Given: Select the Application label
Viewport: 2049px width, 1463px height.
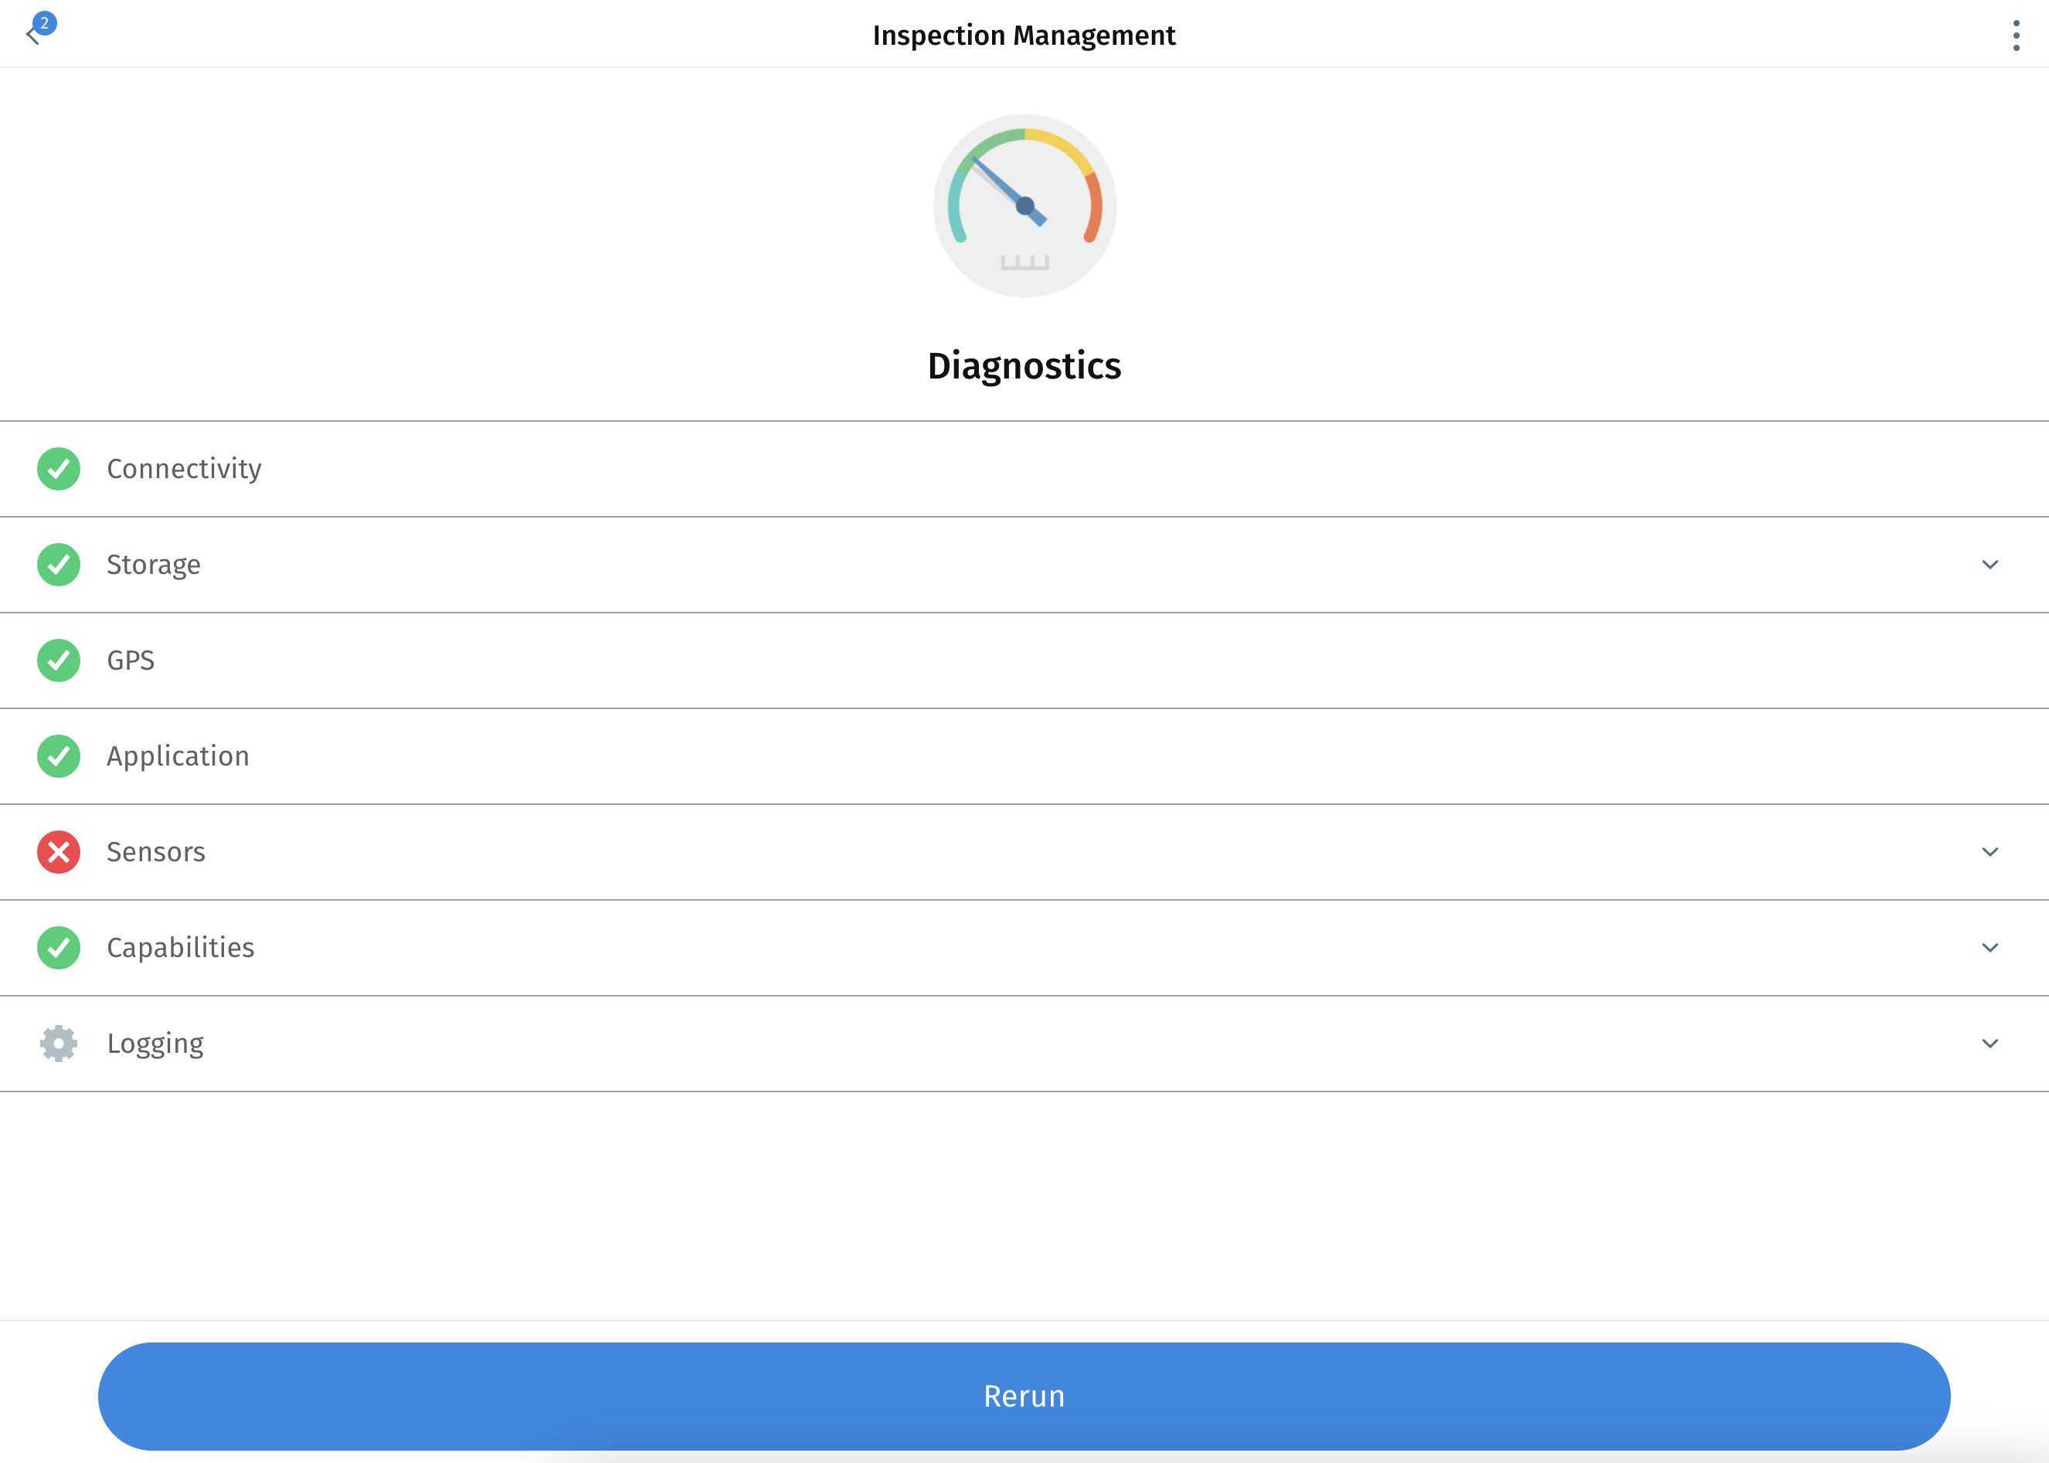Looking at the screenshot, I should coord(178,755).
